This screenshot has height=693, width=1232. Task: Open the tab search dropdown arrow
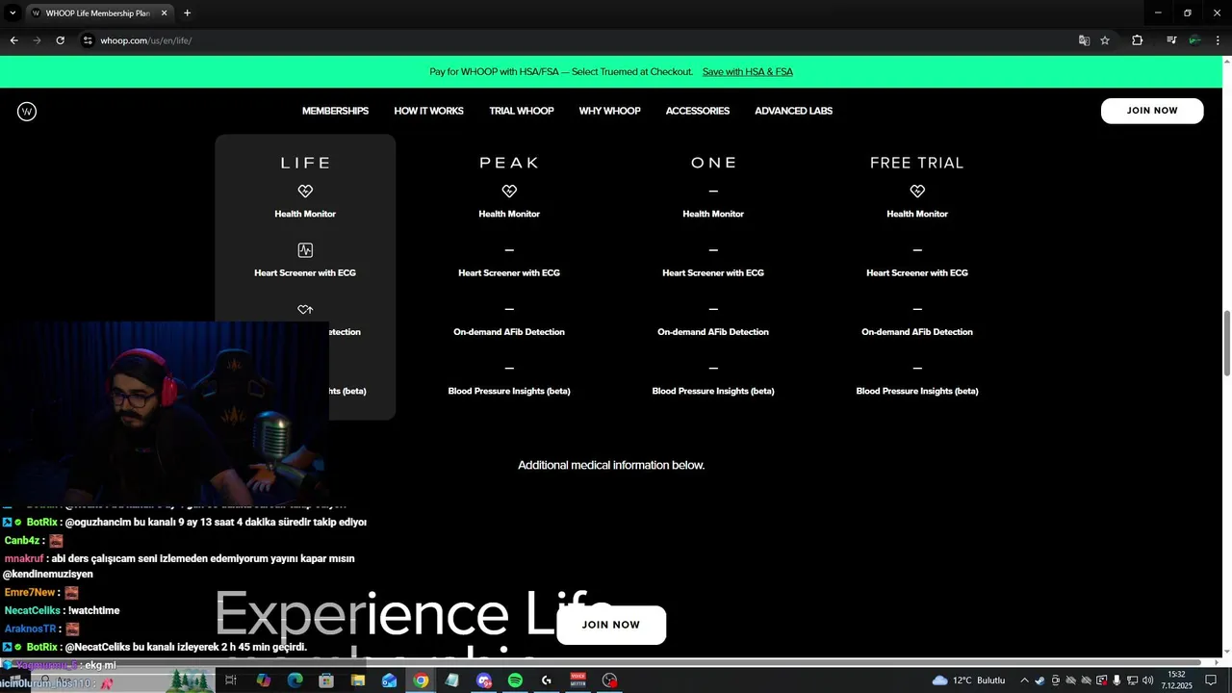pyautogui.click(x=13, y=13)
